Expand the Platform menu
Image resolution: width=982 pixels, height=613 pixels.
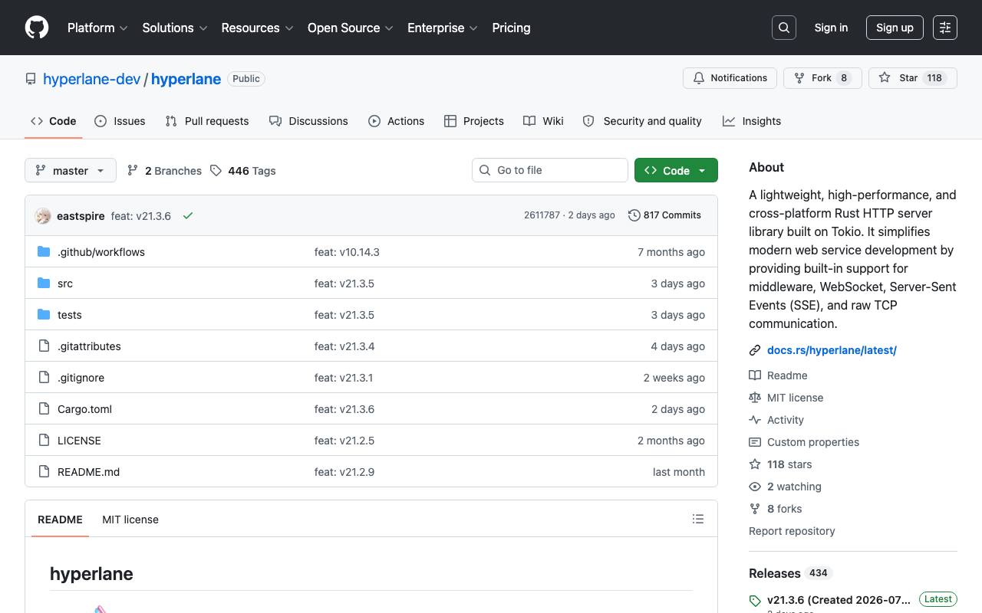(97, 28)
